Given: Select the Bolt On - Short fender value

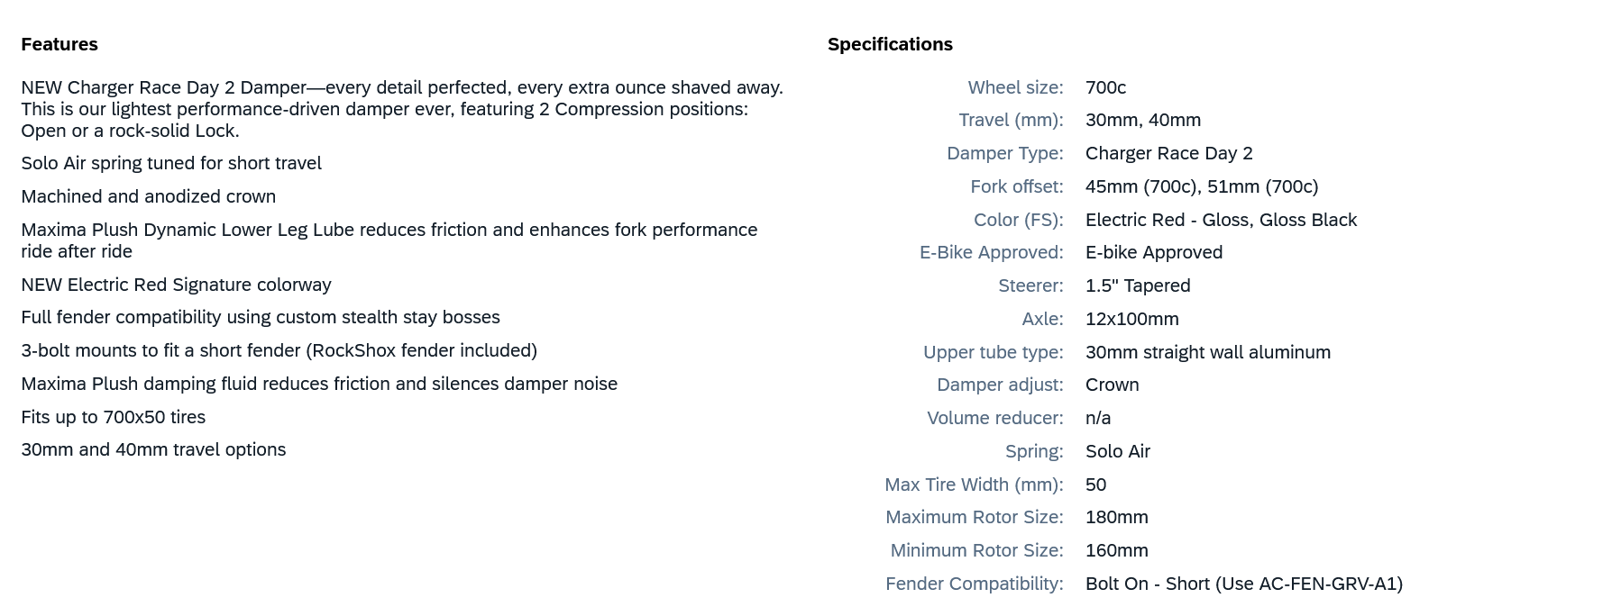Looking at the screenshot, I should coord(1243,584).
